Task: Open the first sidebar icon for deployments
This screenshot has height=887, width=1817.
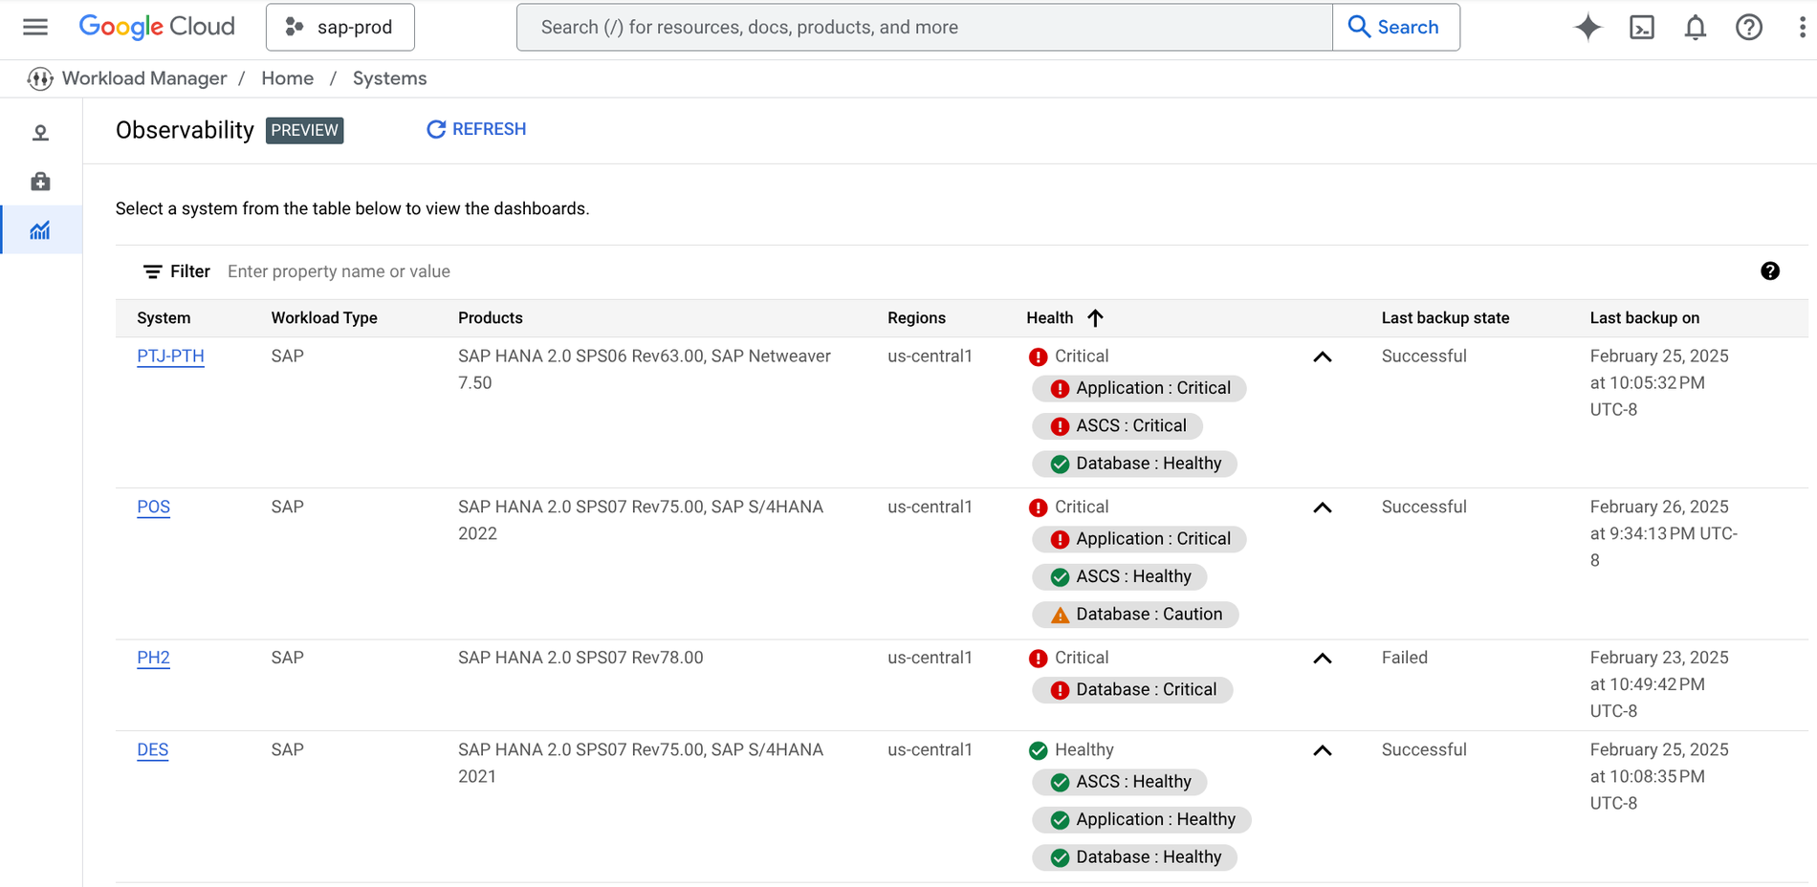Action: click(40, 133)
